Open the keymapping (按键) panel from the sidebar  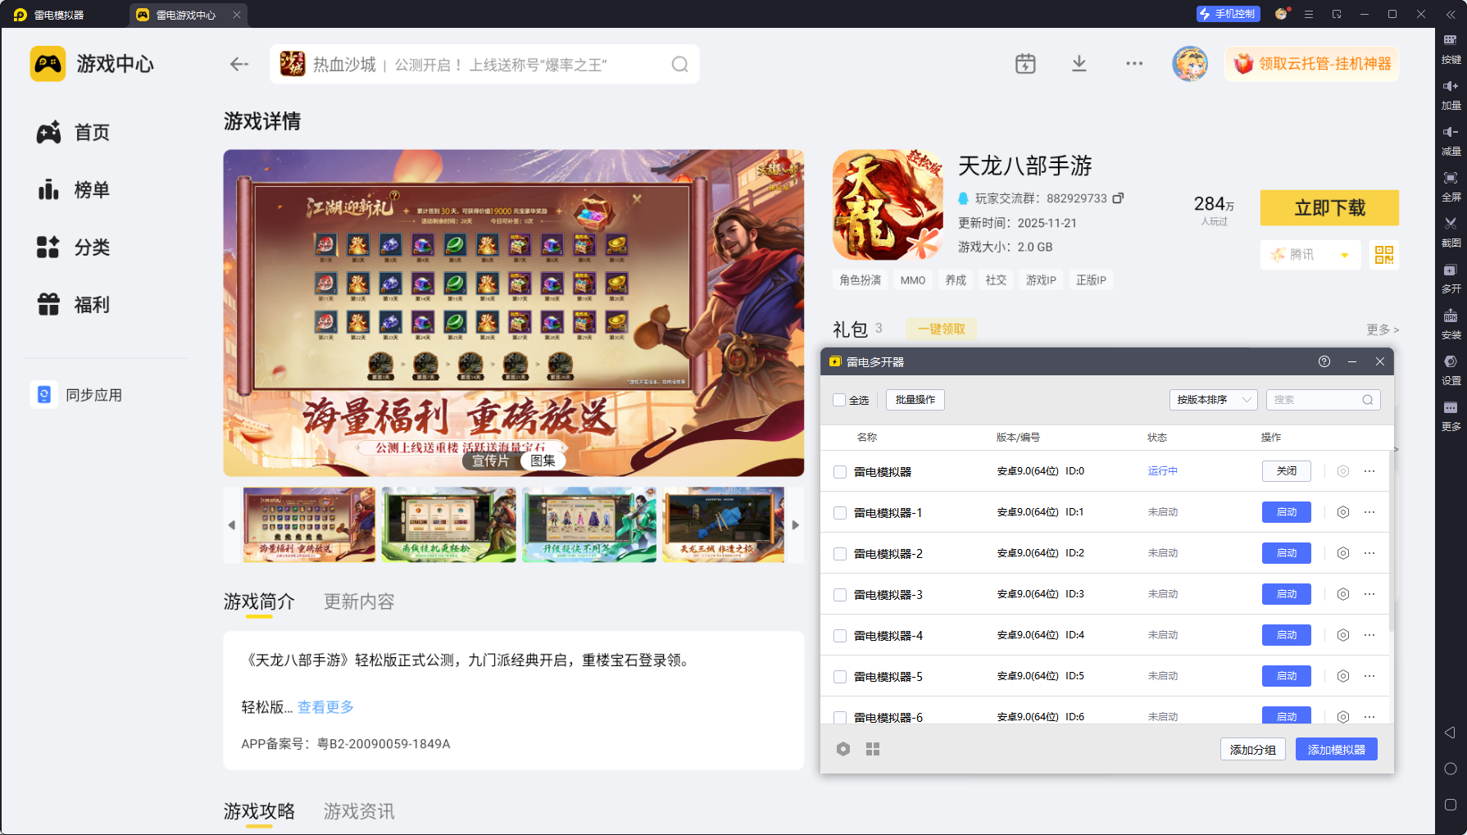tap(1450, 49)
